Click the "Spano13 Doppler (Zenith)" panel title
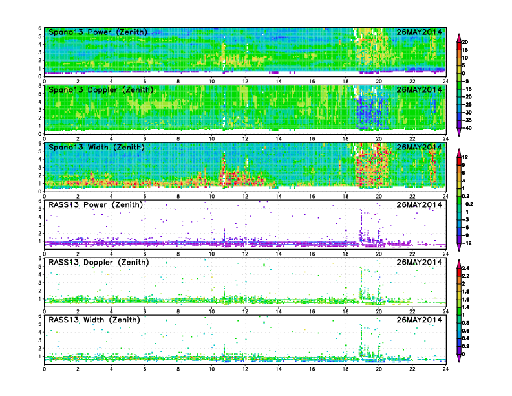Viewport: 512px width, 396px height. click(x=101, y=89)
